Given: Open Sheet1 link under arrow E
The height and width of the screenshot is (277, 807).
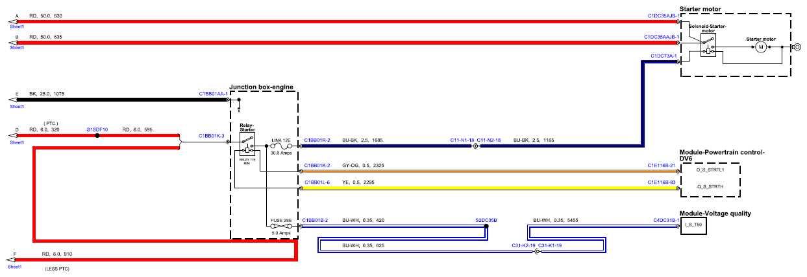Looking at the screenshot, I should click(x=16, y=107).
